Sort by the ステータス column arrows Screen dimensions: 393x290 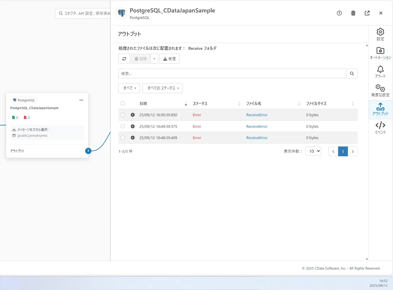[x=239, y=104]
